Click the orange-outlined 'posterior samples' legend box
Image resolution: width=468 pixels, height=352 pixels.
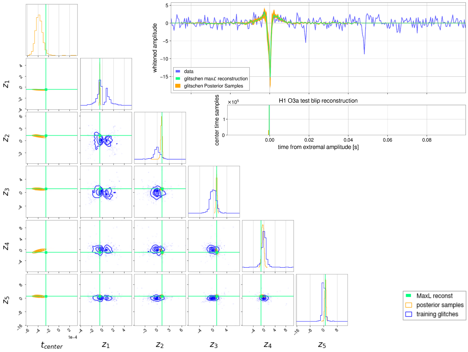coord(408,305)
